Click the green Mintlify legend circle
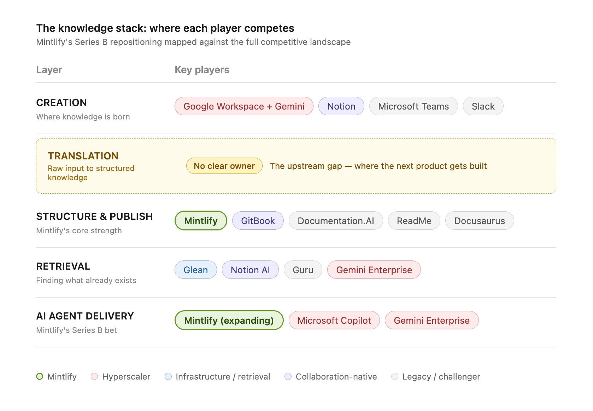This screenshot has height=411, width=593. tap(40, 376)
